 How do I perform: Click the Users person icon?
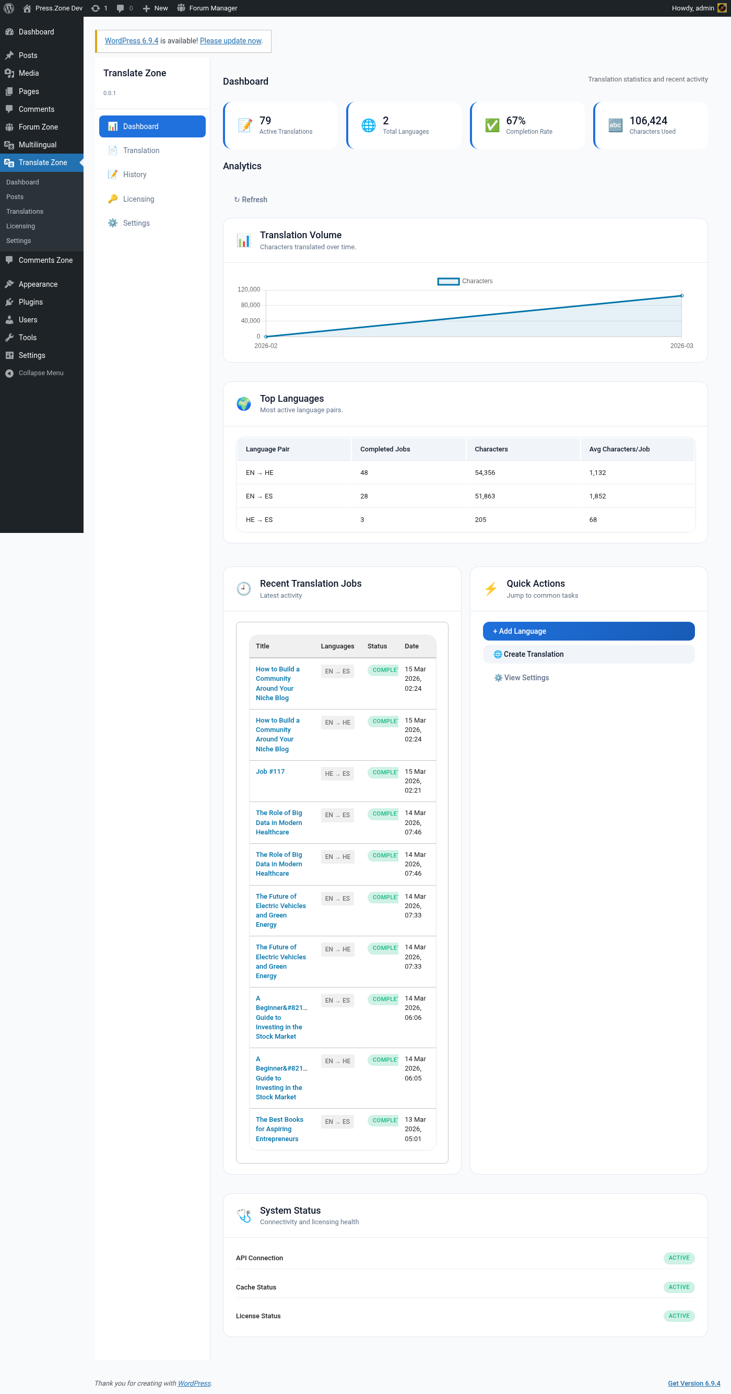pyautogui.click(x=9, y=320)
